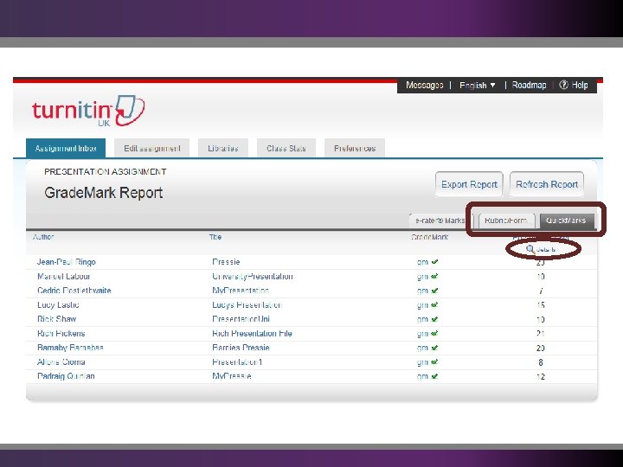The width and height of the screenshot is (623, 467).
Task: Click green checkmark in Allona Cloma row
Action: [434, 361]
